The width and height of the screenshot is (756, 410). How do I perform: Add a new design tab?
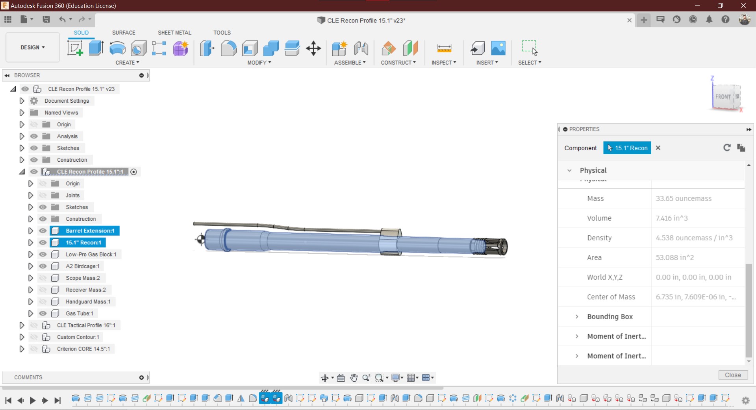644,20
